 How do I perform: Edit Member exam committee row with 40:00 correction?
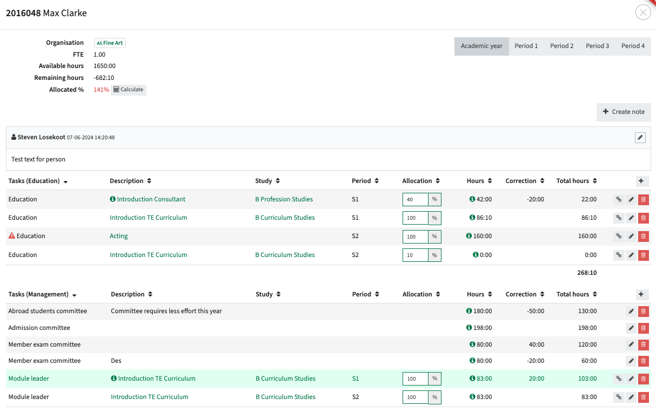[x=631, y=345]
